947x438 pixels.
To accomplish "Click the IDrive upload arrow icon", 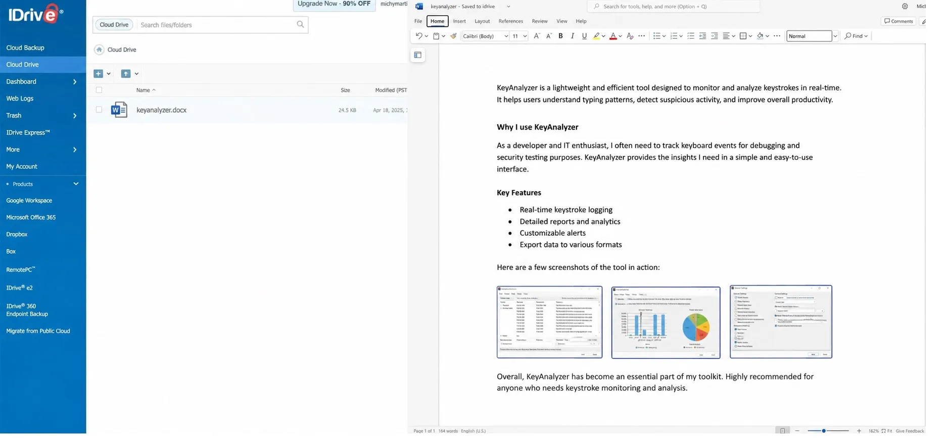I will click(x=127, y=74).
